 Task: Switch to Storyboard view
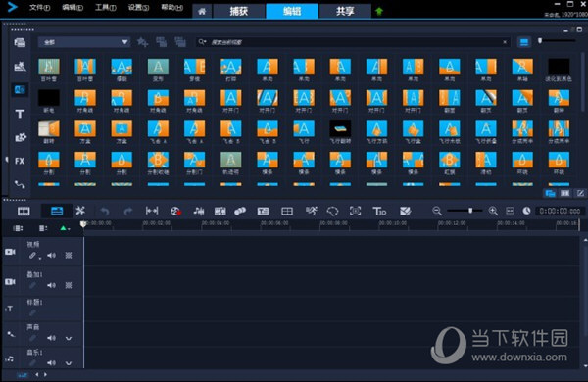click(24, 211)
